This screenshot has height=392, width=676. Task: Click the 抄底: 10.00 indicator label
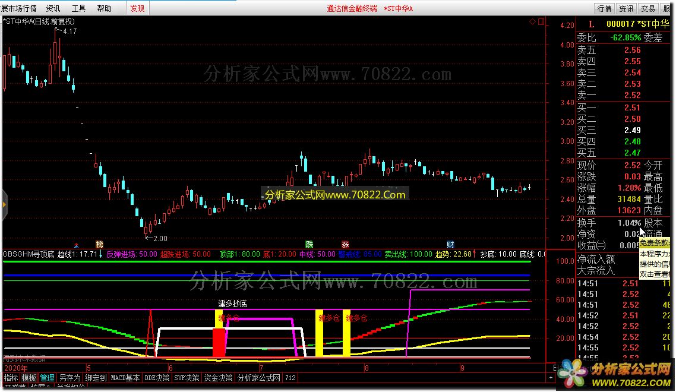point(499,254)
